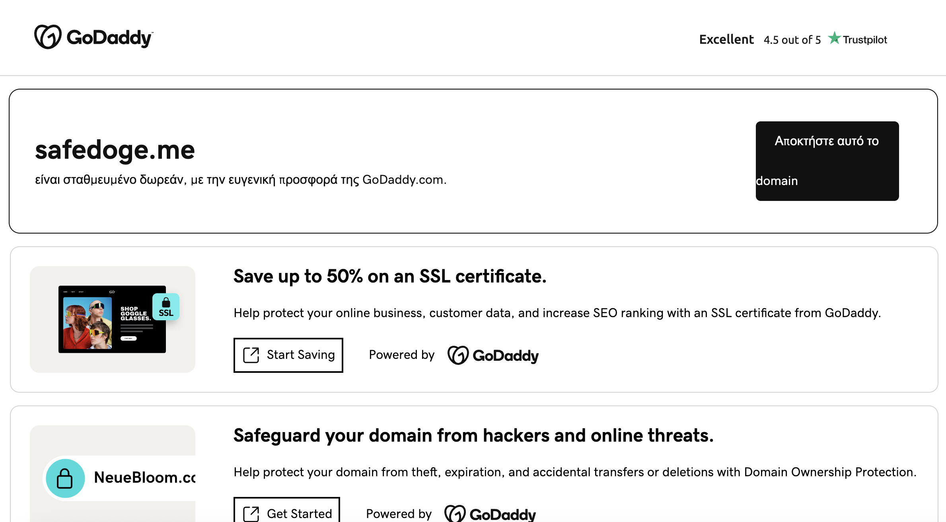Image resolution: width=946 pixels, height=522 pixels.
Task: Click the GoDaddy logo in SSL card
Action: coord(493,355)
